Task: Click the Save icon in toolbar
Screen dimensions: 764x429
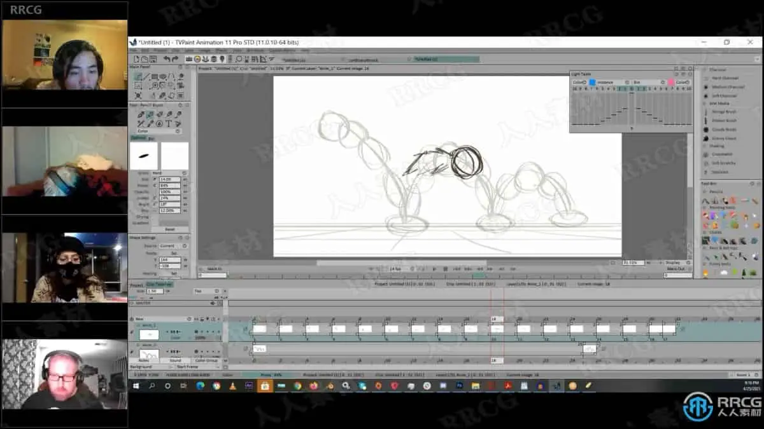Action: (153, 59)
